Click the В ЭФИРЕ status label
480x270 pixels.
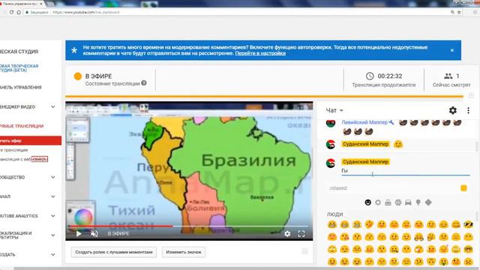click(98, 76)
